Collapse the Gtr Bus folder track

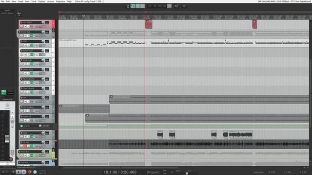click(53, 161)
